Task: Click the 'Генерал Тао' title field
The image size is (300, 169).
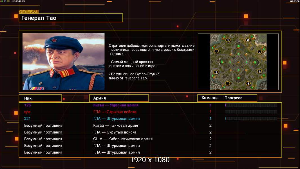Action: [71, 18]
